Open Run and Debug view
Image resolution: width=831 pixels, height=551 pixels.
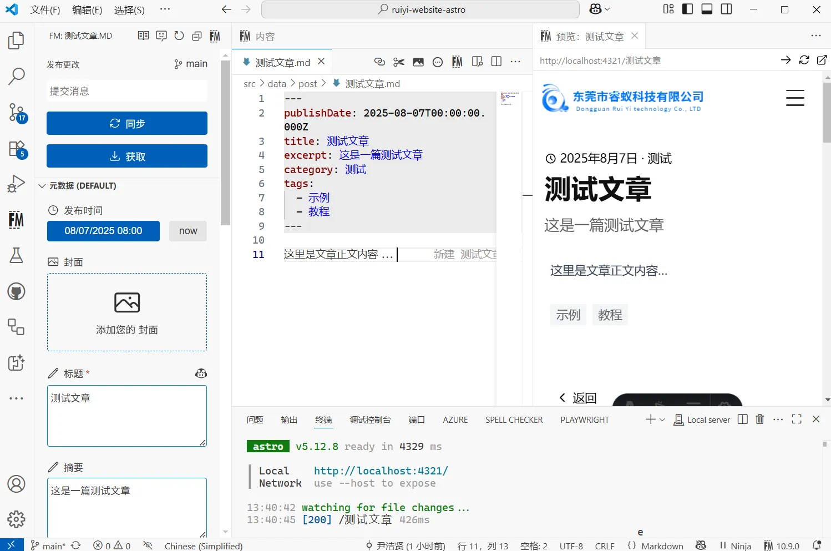(17, 184)
